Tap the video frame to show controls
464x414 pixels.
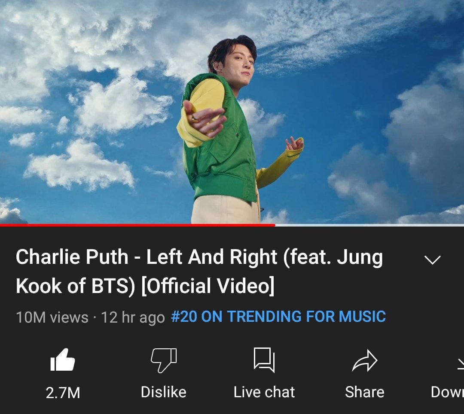point(232,112)
